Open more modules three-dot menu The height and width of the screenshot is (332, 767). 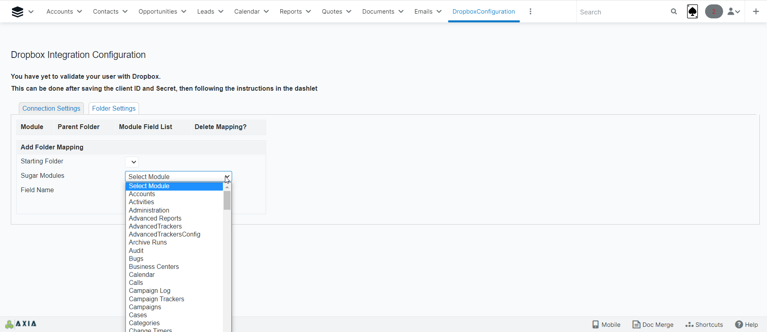[531, 12]
